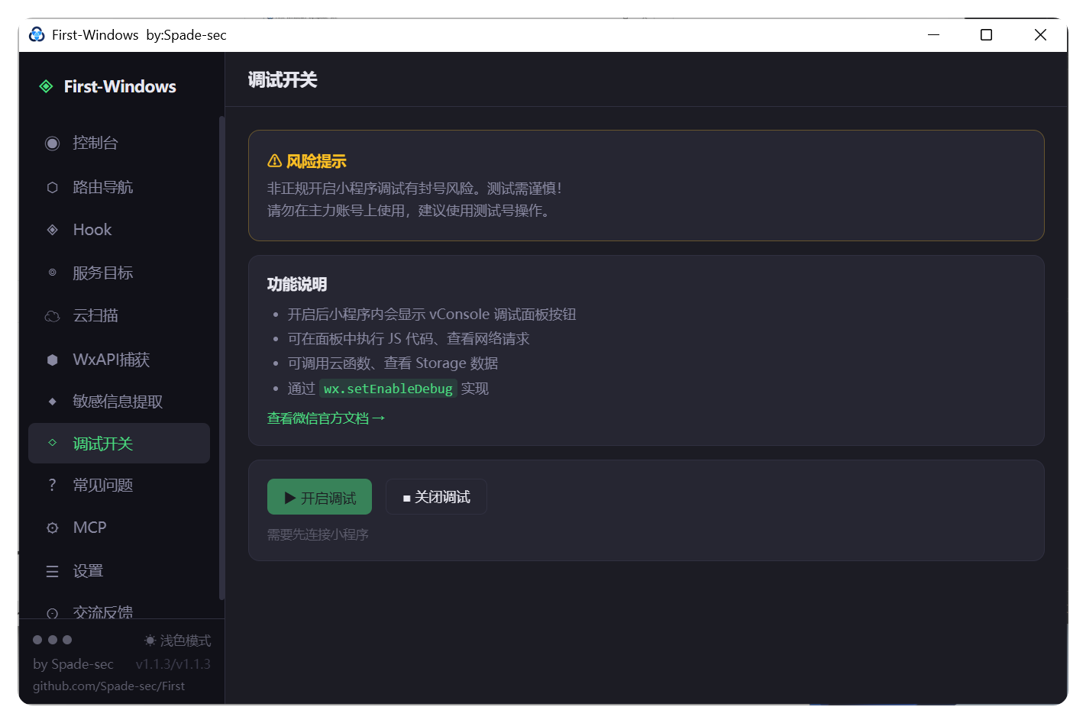1086x723 pixels.
Task: Click the cloud icon beside 云扫描
Action: click(x=52, y=316)
